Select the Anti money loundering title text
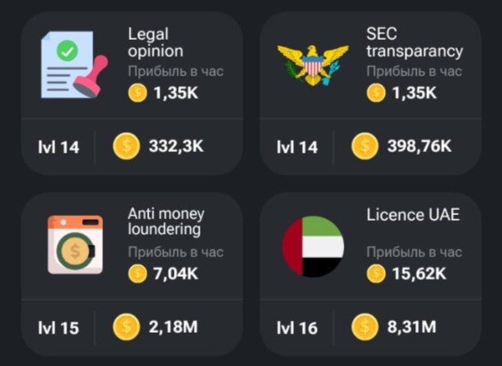Image resolution: width=502 pixels, height=366 pixels. [166, 222]
